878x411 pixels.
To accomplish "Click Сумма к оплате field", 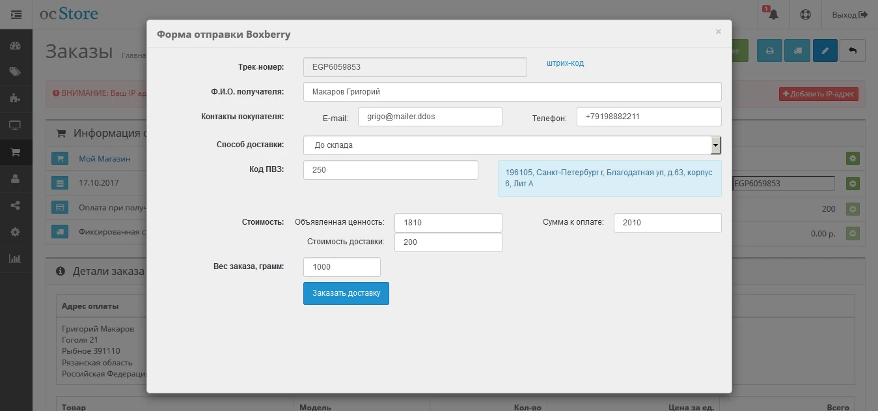I will point(668,223).
